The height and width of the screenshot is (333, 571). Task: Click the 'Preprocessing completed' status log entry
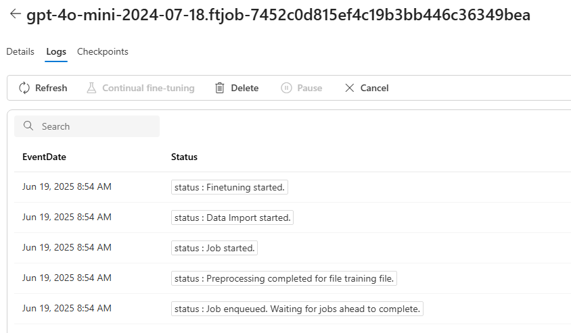[x=284, y=278]
